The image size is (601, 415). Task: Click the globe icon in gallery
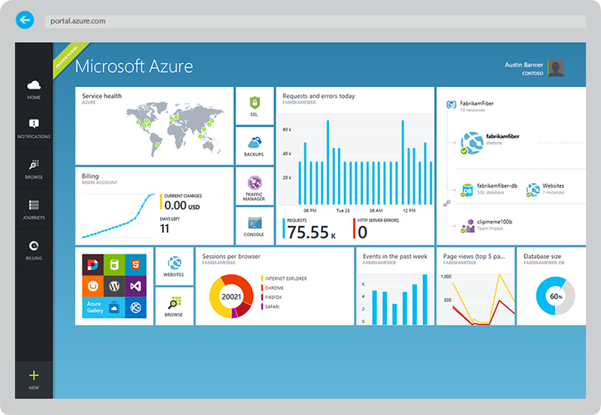[x=136, y=308]
